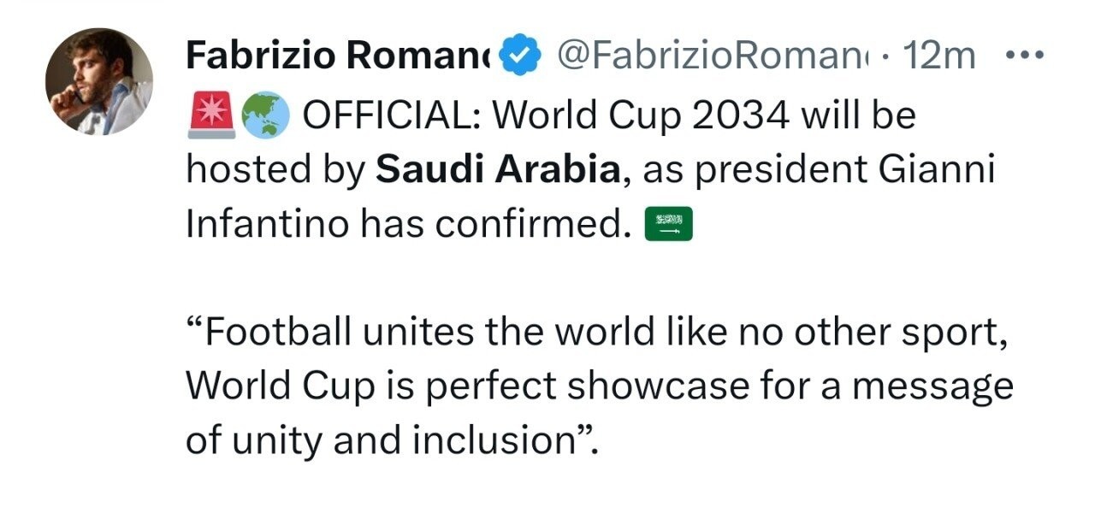Click the bold "Saudi Arabia" text

point(497,170)
